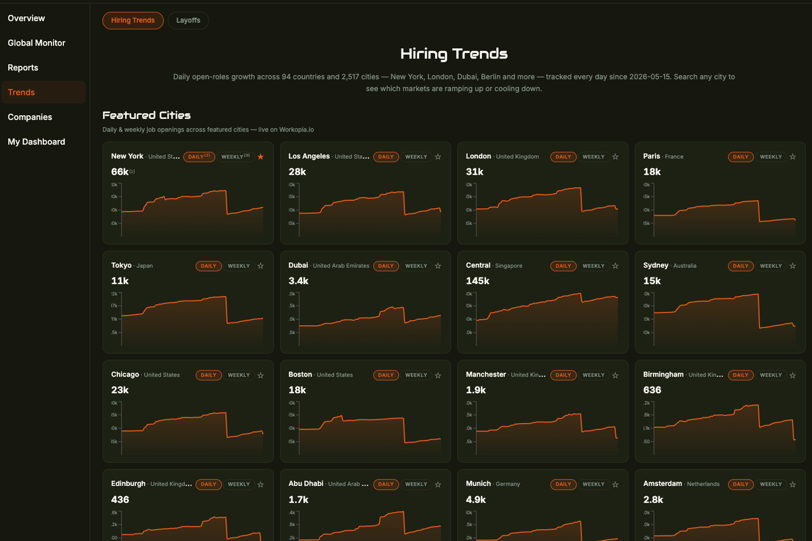Switch to the Layoffs tab
Viewport: 812px width, 541px height.
(x=188, y=21)
